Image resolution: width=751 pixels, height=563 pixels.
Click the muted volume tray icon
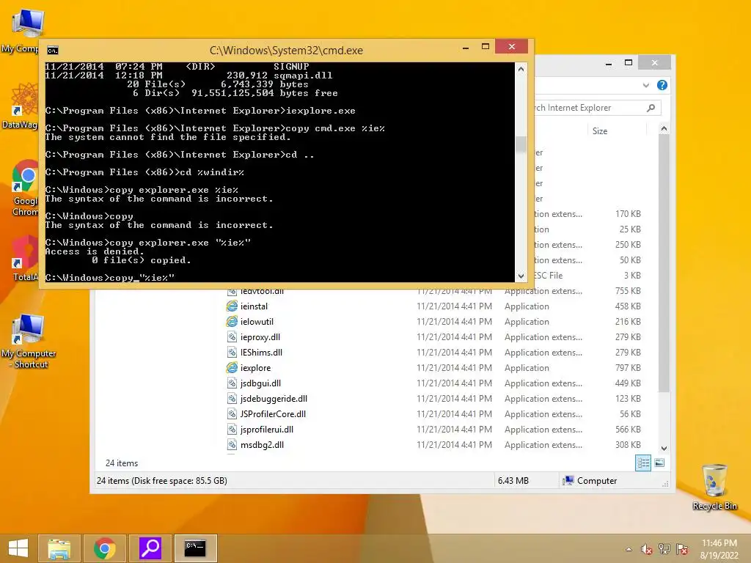pyautogui.click(x=647, y=549)
